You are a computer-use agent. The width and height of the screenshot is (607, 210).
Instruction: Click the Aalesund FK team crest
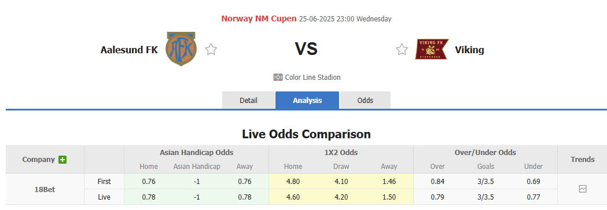pyautogui.click(x=181, y=49)
